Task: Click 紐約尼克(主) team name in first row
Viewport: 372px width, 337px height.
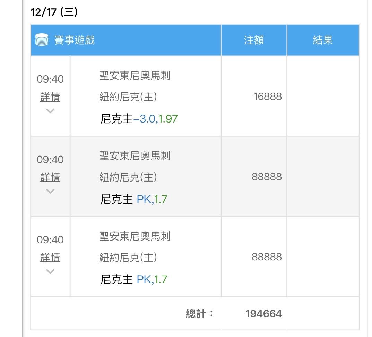Action: pyautogui.click(x=128, y=96)
